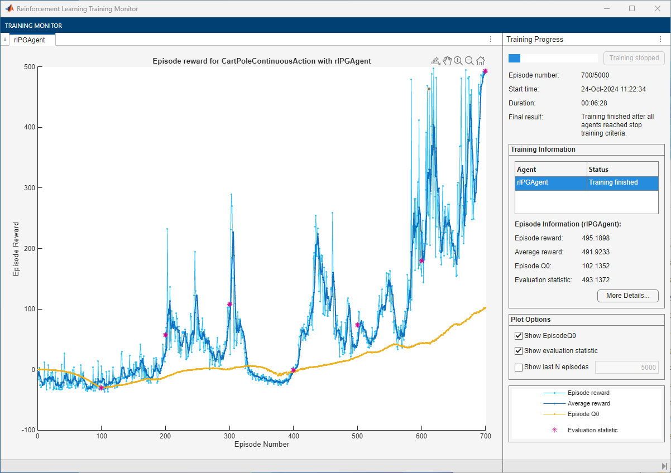Activate the Zoom In tool
The image size is (671, 473).
[458, 61]
